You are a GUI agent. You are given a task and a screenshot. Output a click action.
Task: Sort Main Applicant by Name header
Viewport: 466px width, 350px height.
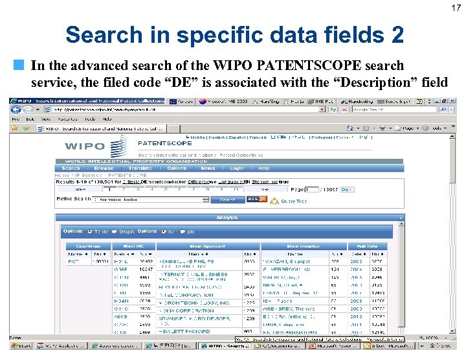coord(199,254)
